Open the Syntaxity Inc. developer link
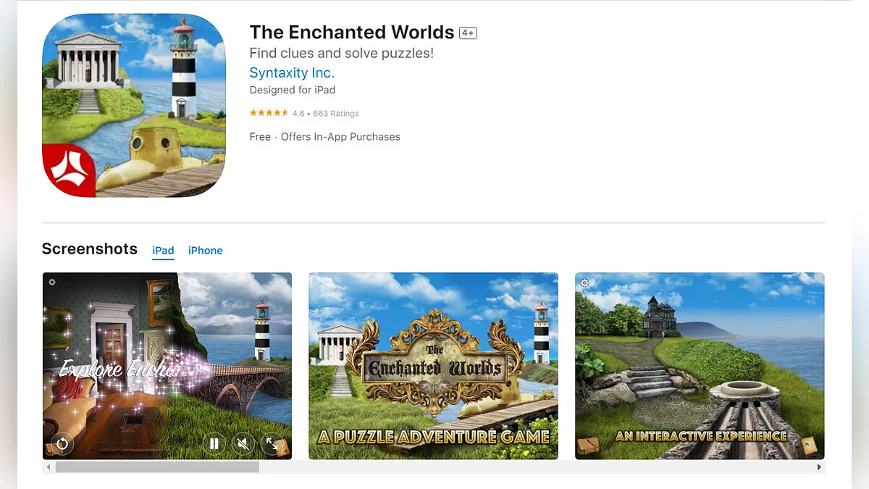 point(292,72)
